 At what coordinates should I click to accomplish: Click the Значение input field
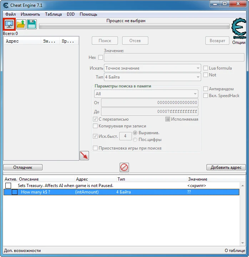click(174, 57)
